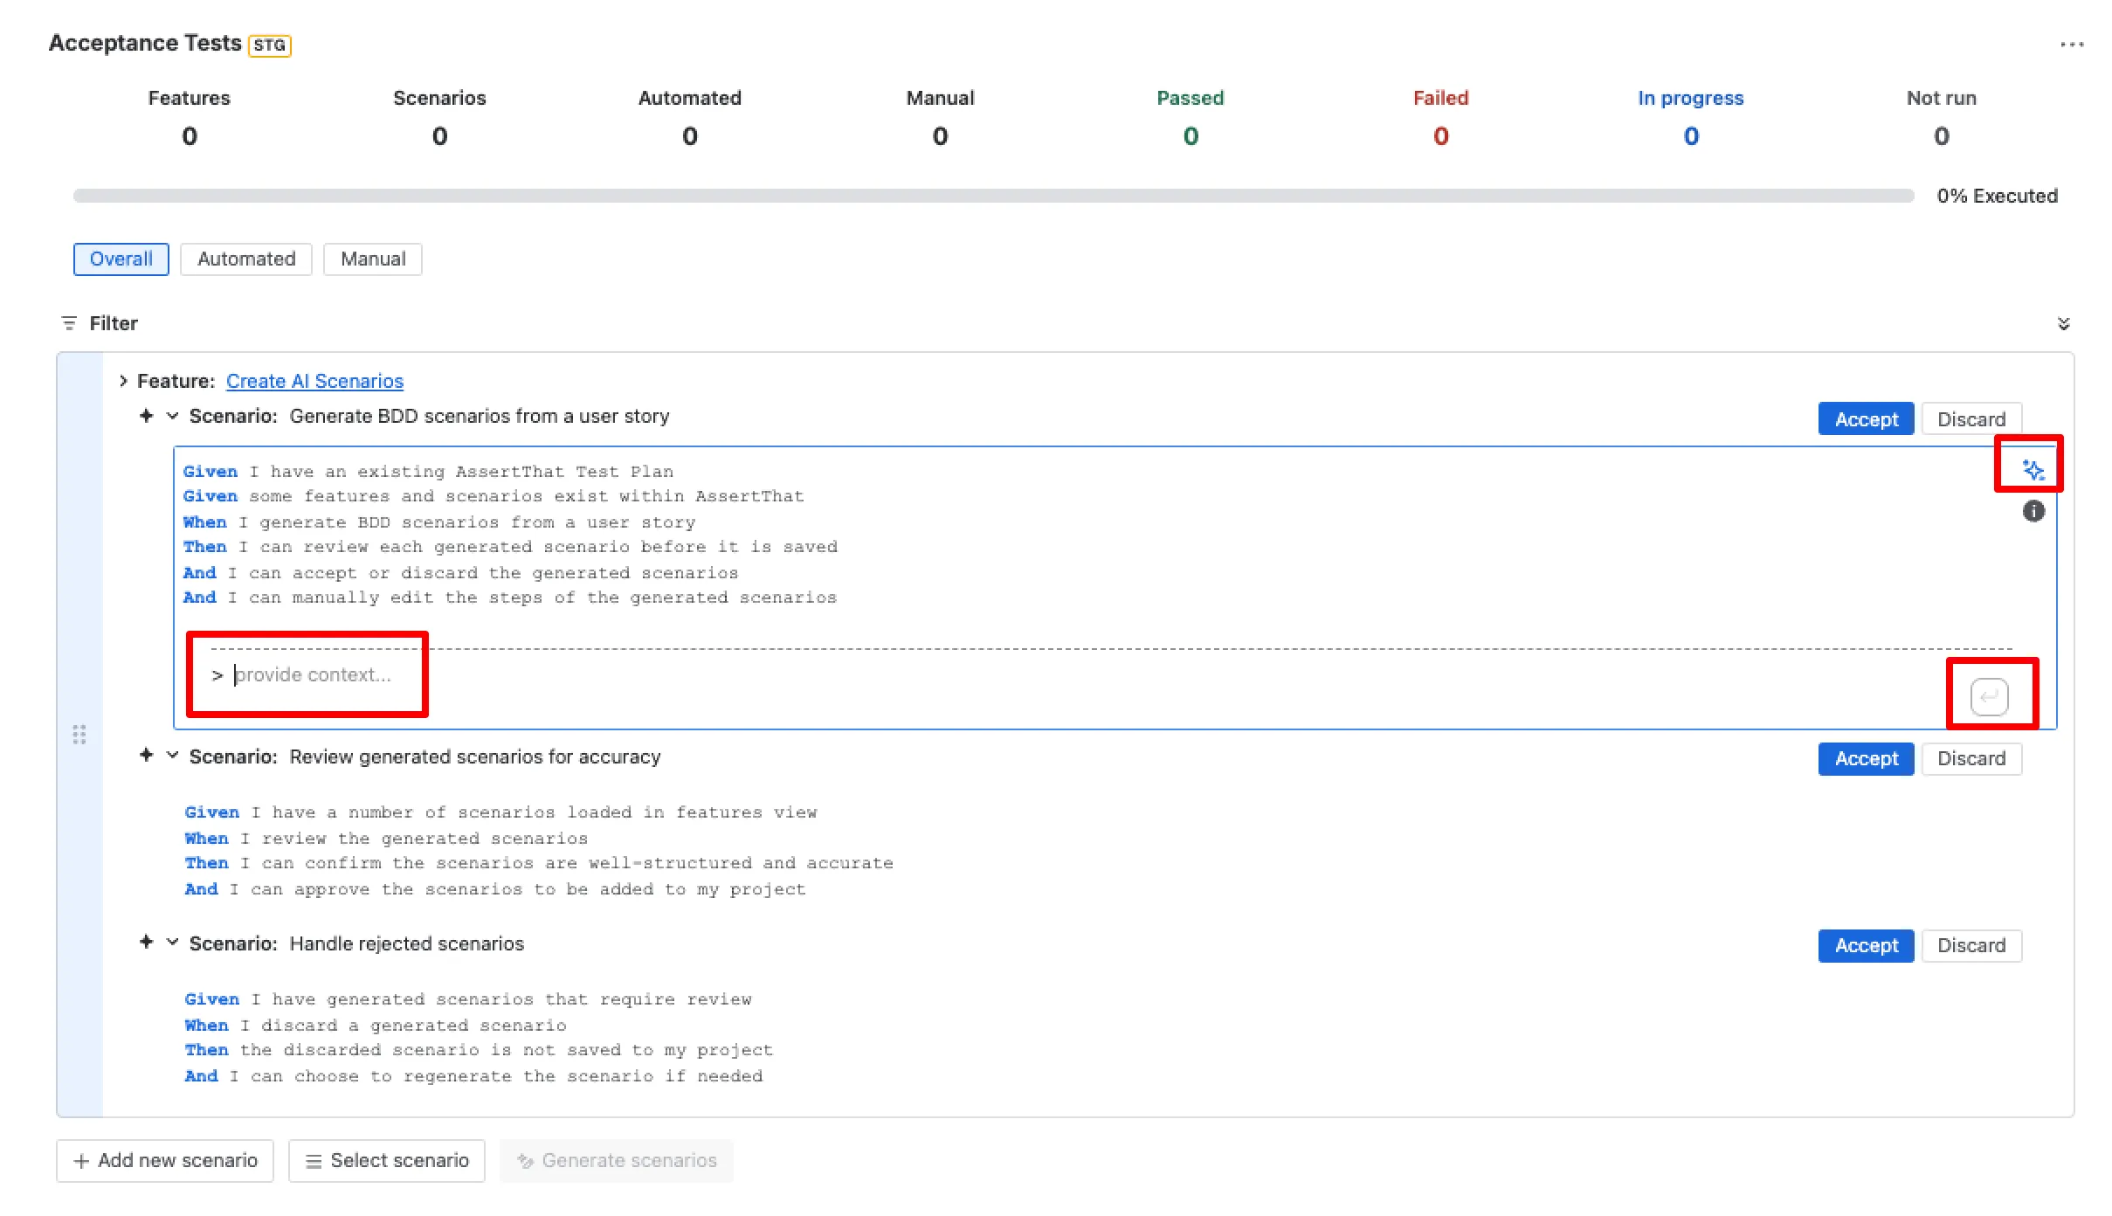Collapse the Handle rejected scenarios scenario
2112x1216 pixels.
[x=172, y=942]
